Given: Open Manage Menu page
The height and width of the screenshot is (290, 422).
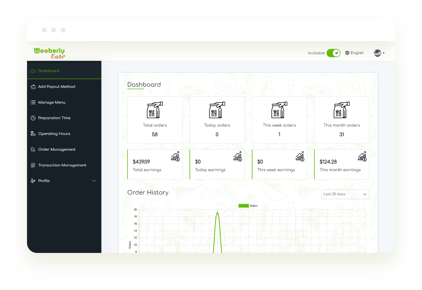Looking at the screenshot, I should tap(64, 102).
